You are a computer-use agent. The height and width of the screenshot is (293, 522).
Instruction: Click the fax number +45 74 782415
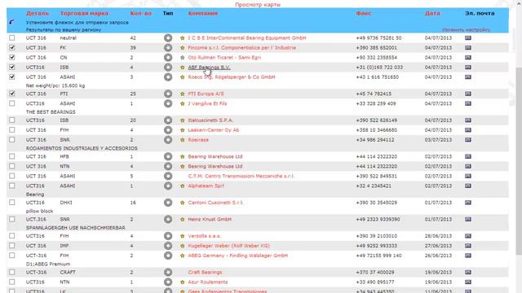point(374,94)
